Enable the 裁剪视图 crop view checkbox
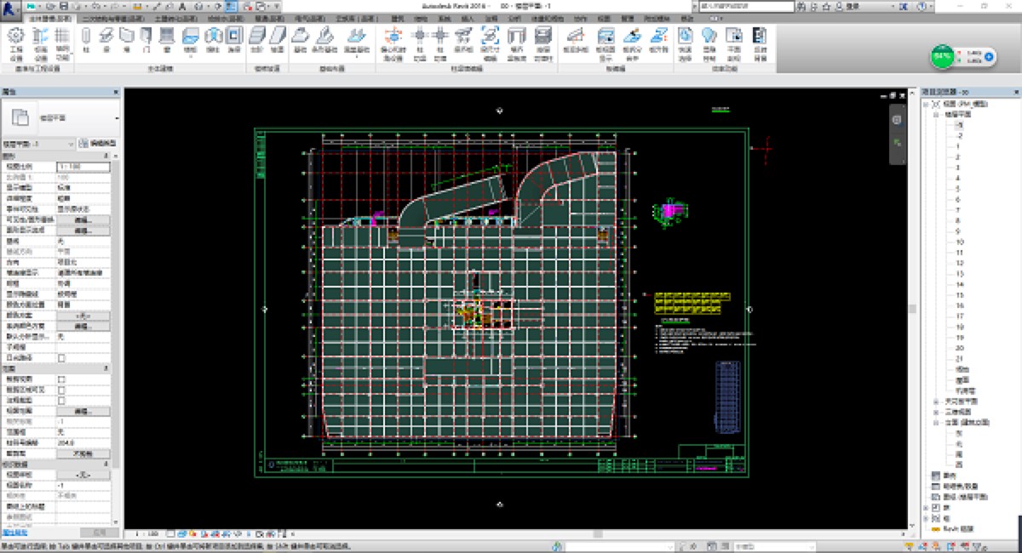Screen dimensions: 1022x553 point(60,379)
